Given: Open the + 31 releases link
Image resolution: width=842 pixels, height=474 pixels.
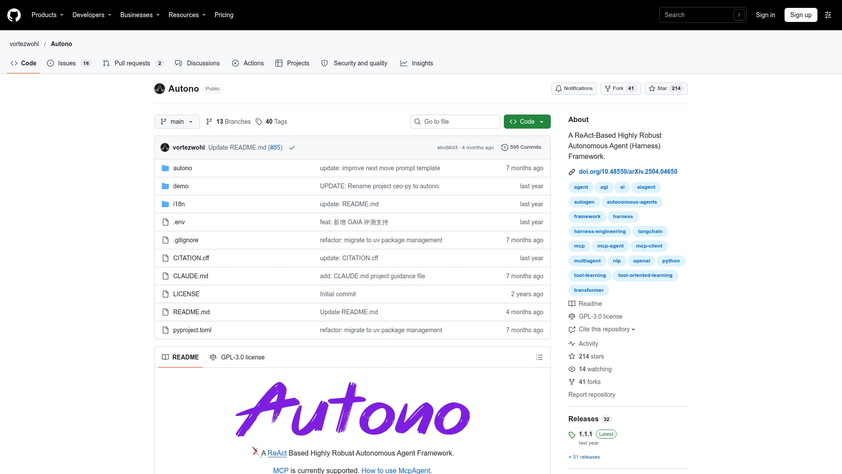Looking at the screenshot, I should 584,457.
